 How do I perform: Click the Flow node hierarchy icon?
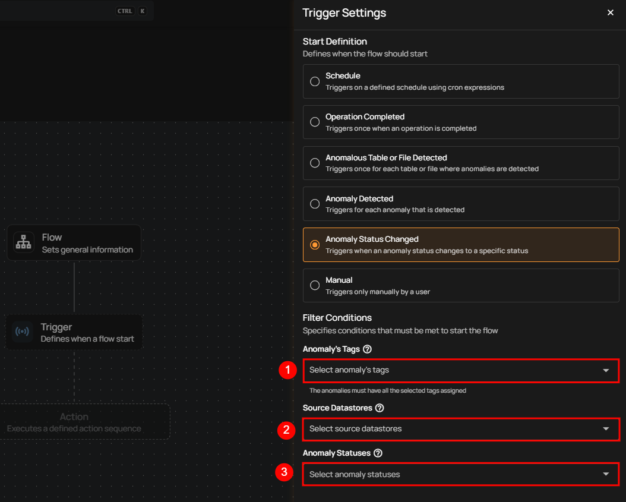[x=24, y=243]
